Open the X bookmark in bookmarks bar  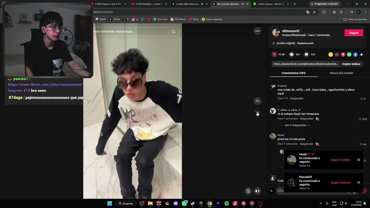[x=126, y=19]
